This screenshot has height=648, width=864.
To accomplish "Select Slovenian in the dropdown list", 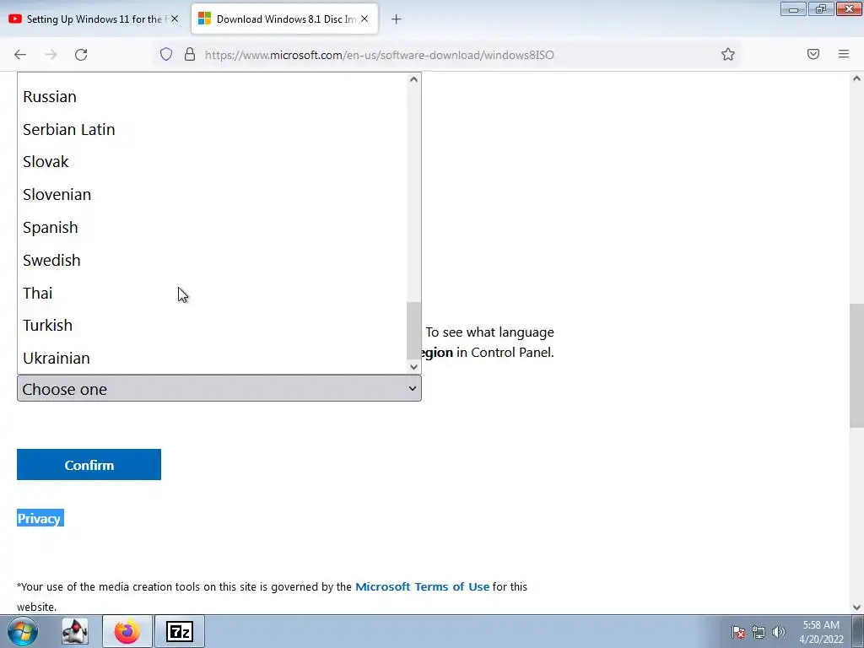I will pos(212,195).
